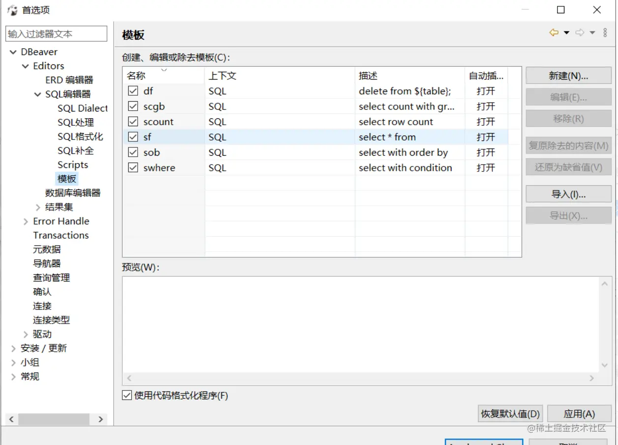Open the SQL格式化 preference page
618x445 pixels.
pyautogui.click(x=81, y=137)
